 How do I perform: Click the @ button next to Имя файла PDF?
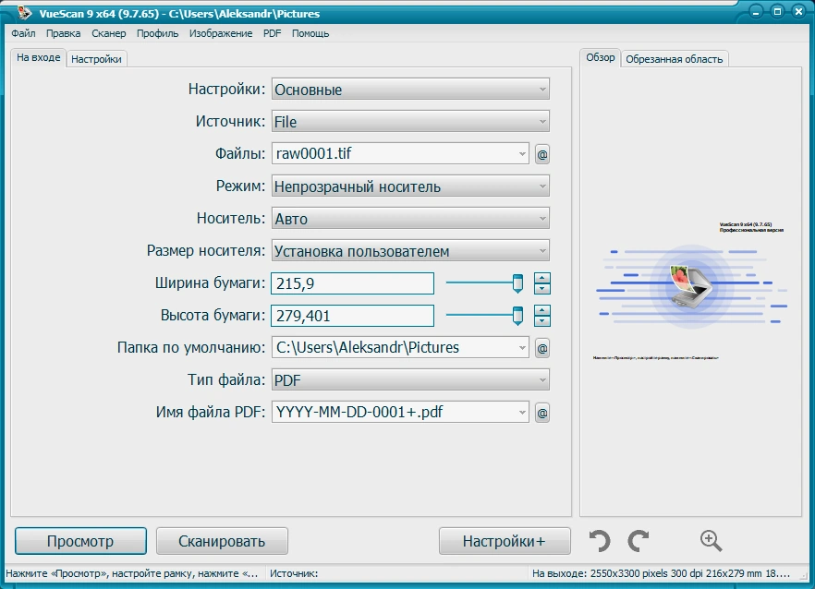point(542,413)
